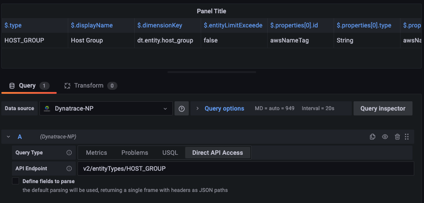Click the query name A label

pyautogui.click(x=20, y=137)
